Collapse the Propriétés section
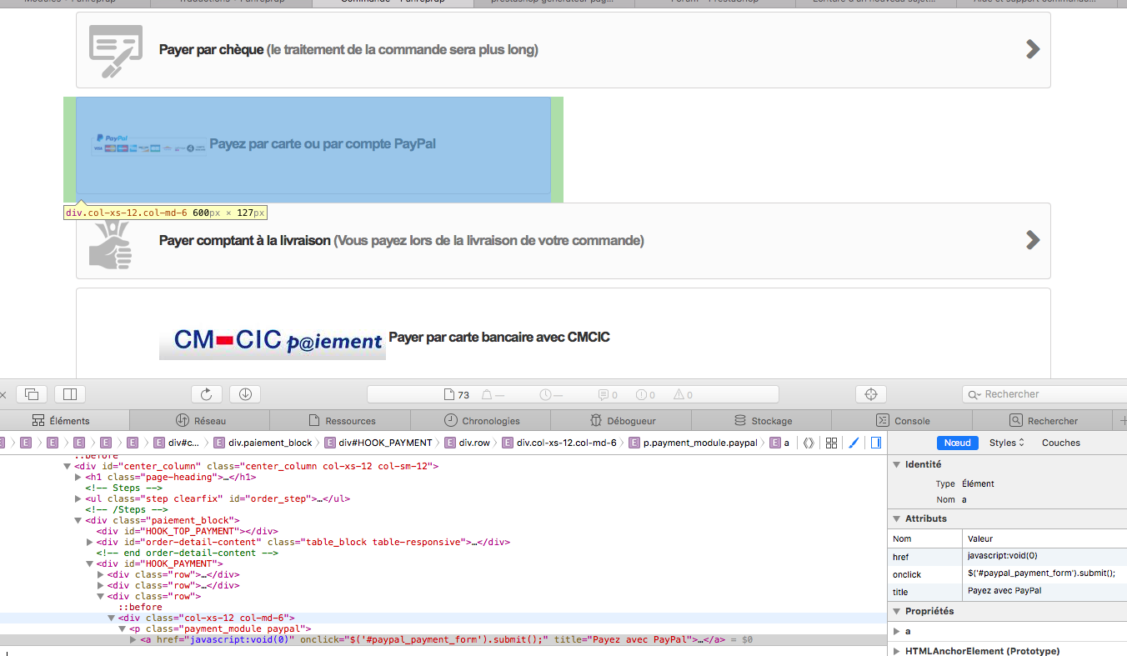This screenshot has height=656, width=1127. [897, 611]
